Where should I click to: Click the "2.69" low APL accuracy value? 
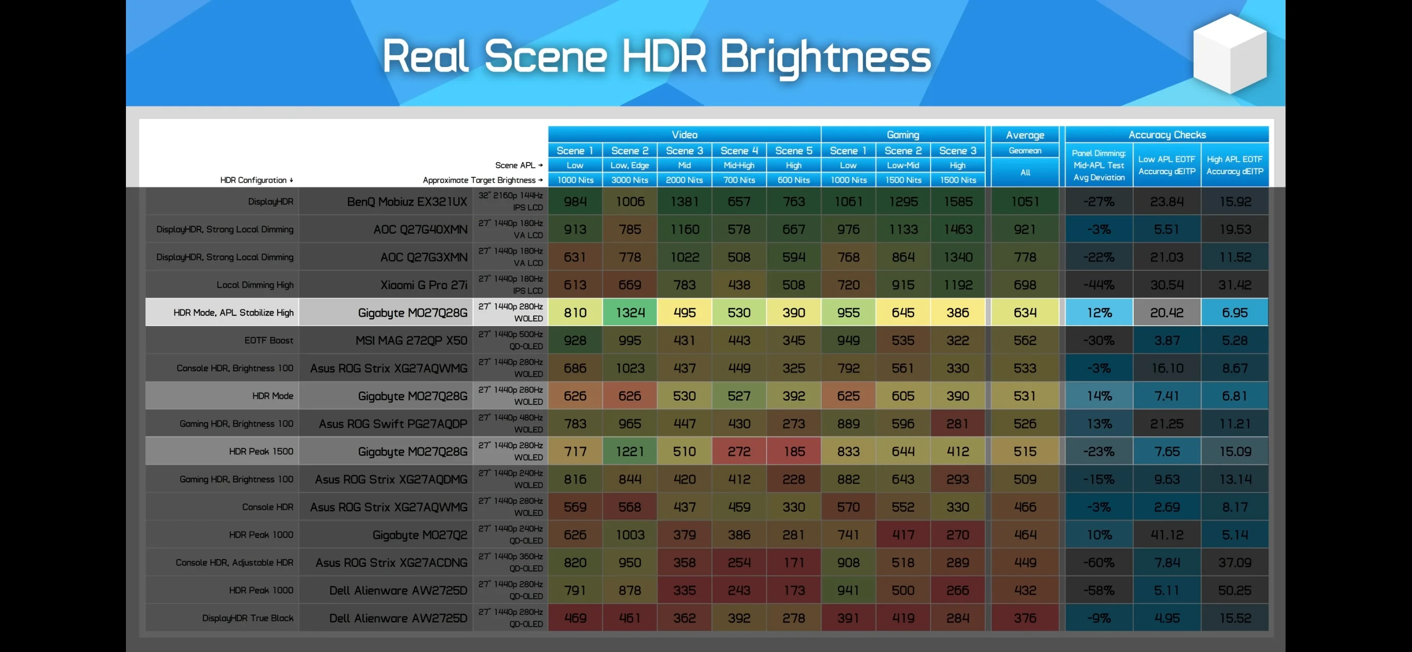tap(1166, 508)
